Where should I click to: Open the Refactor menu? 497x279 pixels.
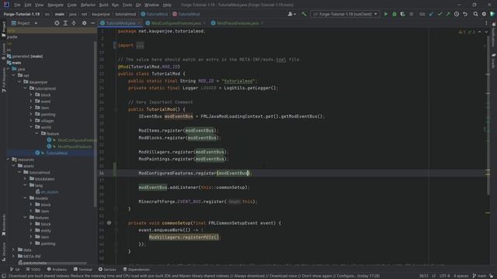pos(88,5)
